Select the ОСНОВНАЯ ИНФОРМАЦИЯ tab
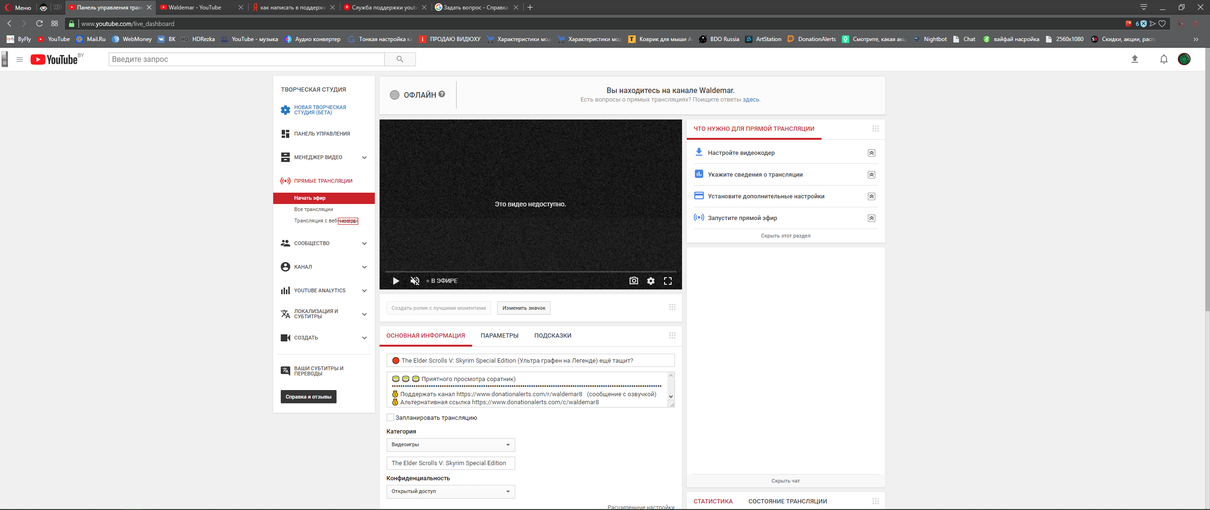 pyautogui.click(x=425, y=335)
